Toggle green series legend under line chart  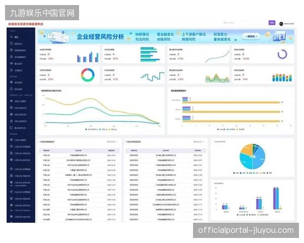pyautogui.click(x=103, y=129)
